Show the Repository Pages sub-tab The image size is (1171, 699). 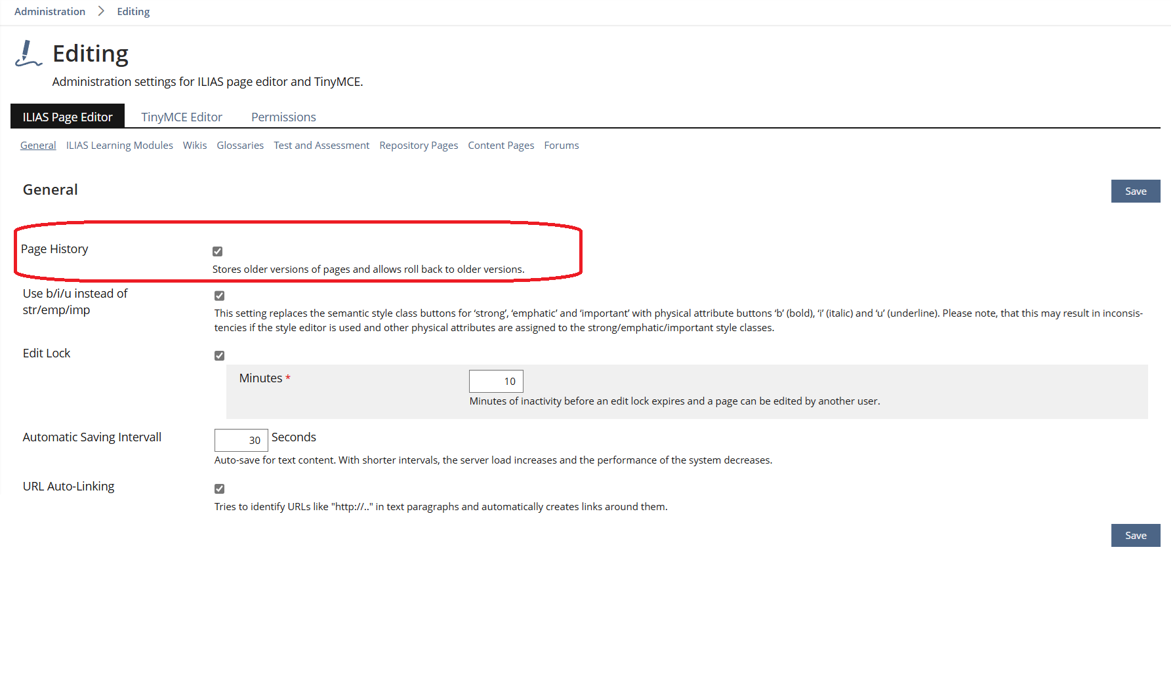(x=419, y=145)
